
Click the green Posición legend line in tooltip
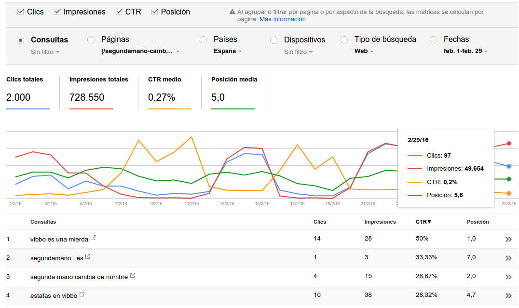click(x=415, y=195)
